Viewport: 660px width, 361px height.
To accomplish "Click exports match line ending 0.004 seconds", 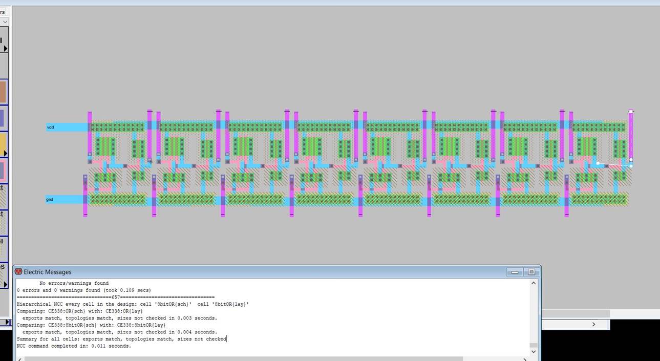I will click(x=120, y=332).
